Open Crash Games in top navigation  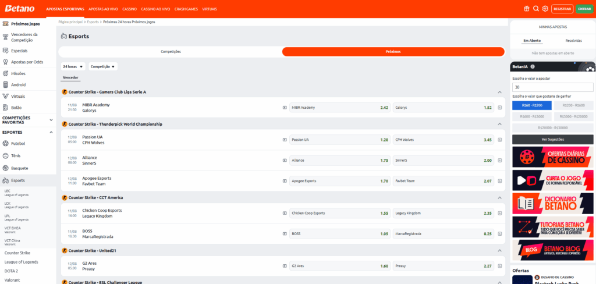(186, 9)
